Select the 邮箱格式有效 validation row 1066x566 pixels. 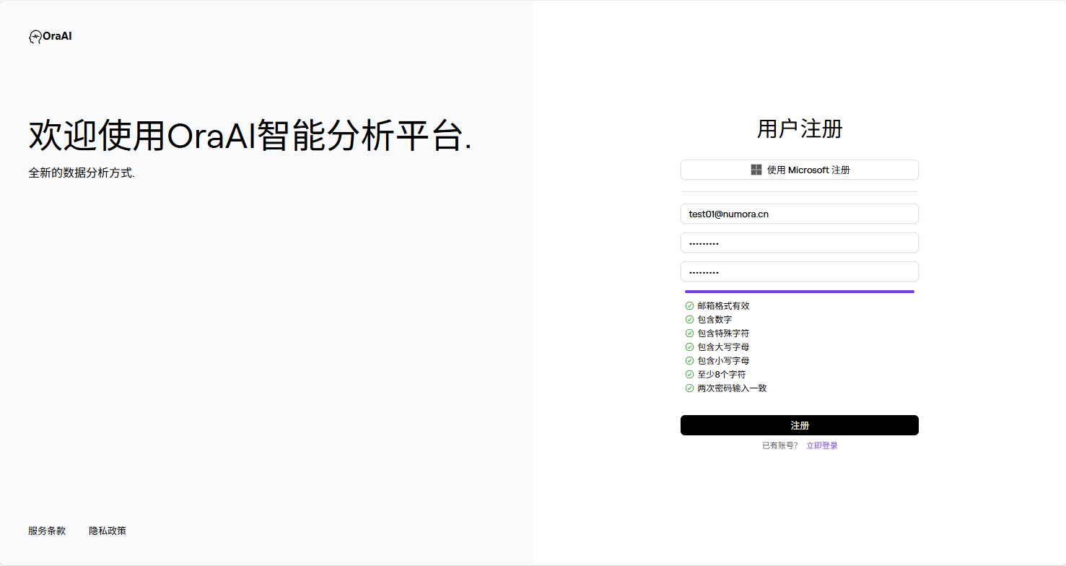click(721, 305)
